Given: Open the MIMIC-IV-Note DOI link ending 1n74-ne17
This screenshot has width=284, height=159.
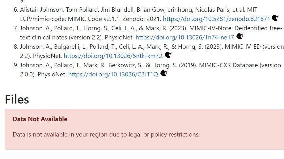Looking at the screenshot, I should coord(185,38).
